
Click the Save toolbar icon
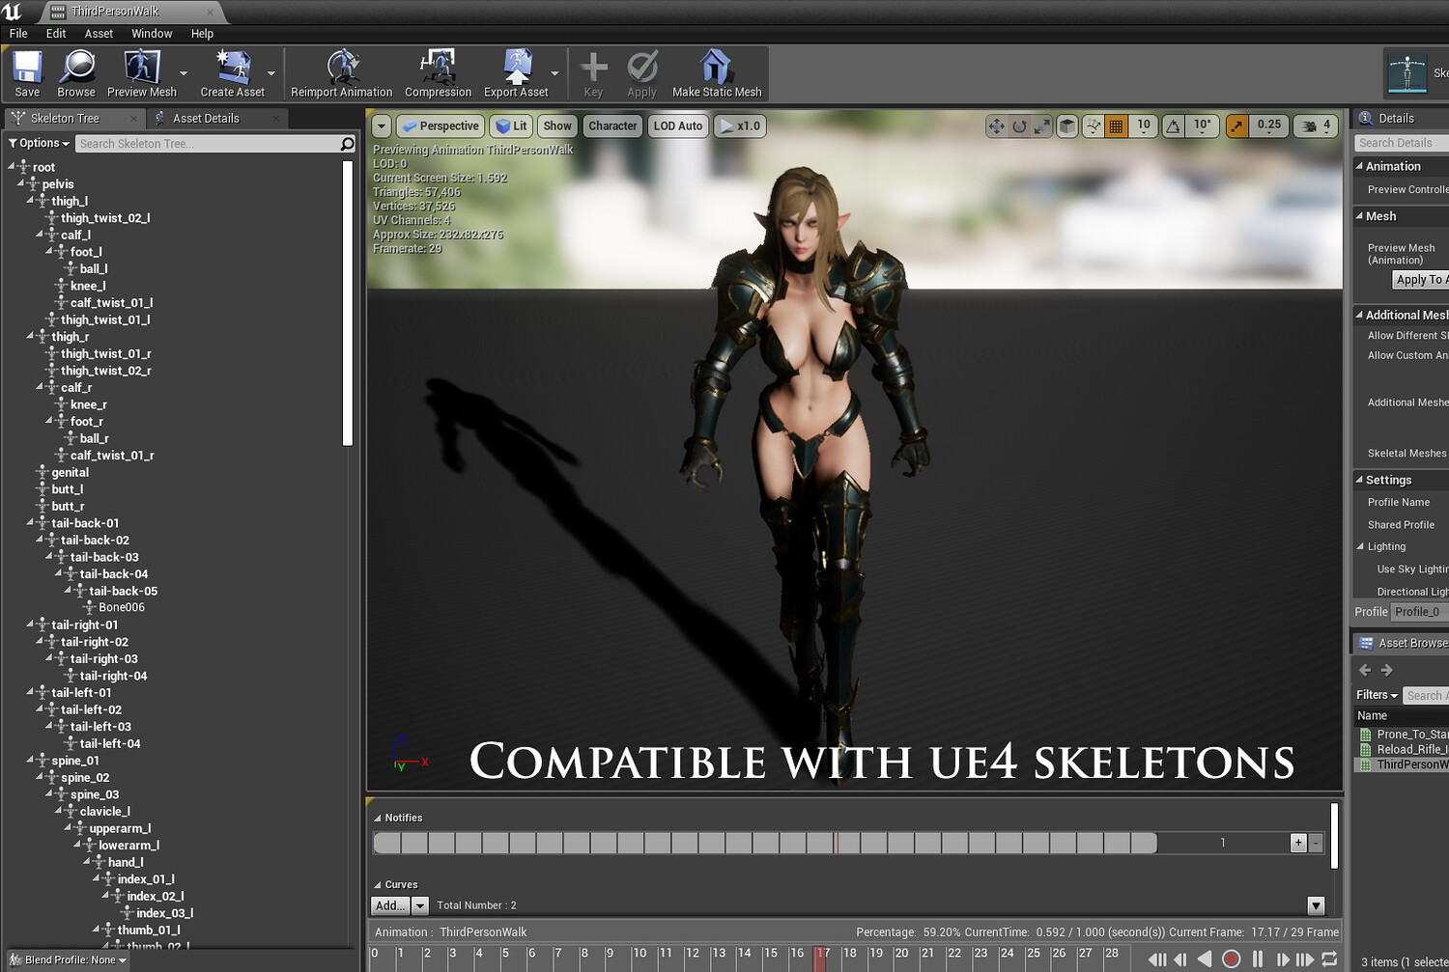click(x=27, y=73)
